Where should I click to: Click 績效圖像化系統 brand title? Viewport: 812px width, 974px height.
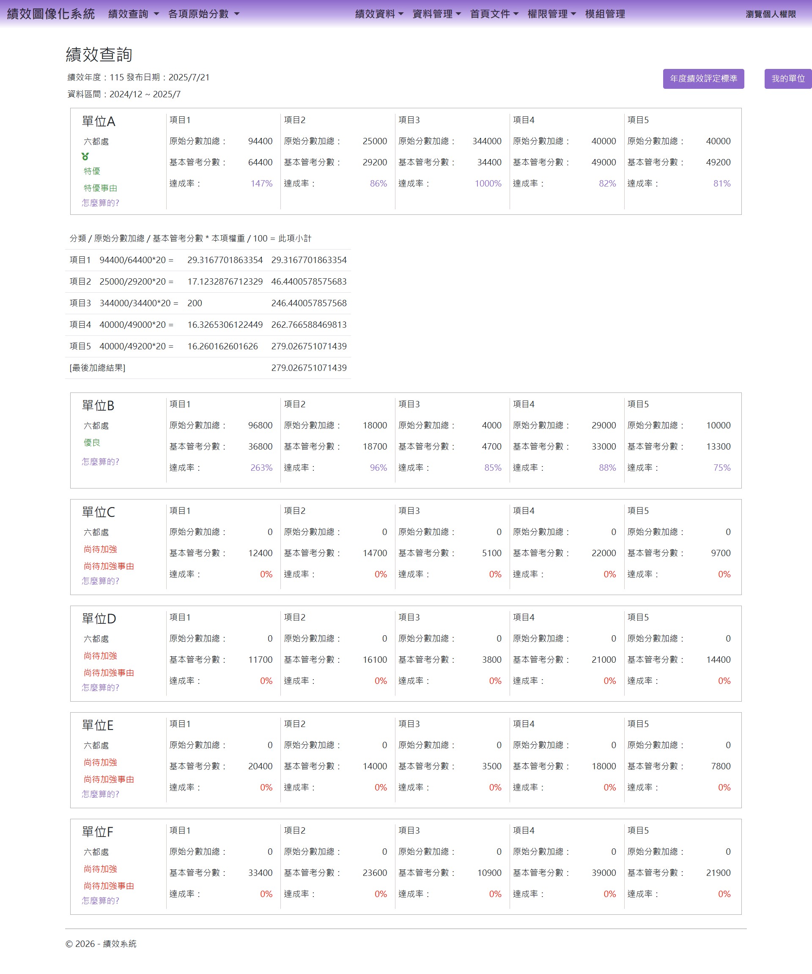click(51, 14)
